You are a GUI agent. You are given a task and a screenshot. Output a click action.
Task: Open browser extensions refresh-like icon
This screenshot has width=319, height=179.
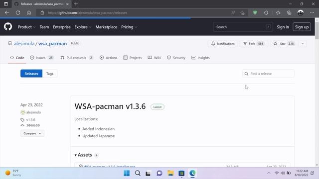266,13
